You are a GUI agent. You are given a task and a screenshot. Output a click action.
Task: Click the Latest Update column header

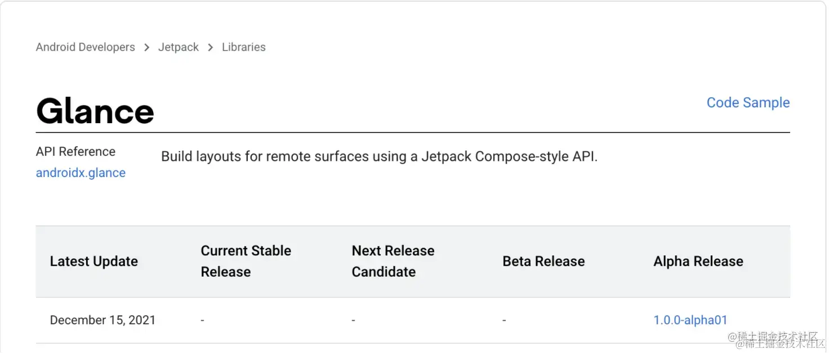(x=93, y=261)
